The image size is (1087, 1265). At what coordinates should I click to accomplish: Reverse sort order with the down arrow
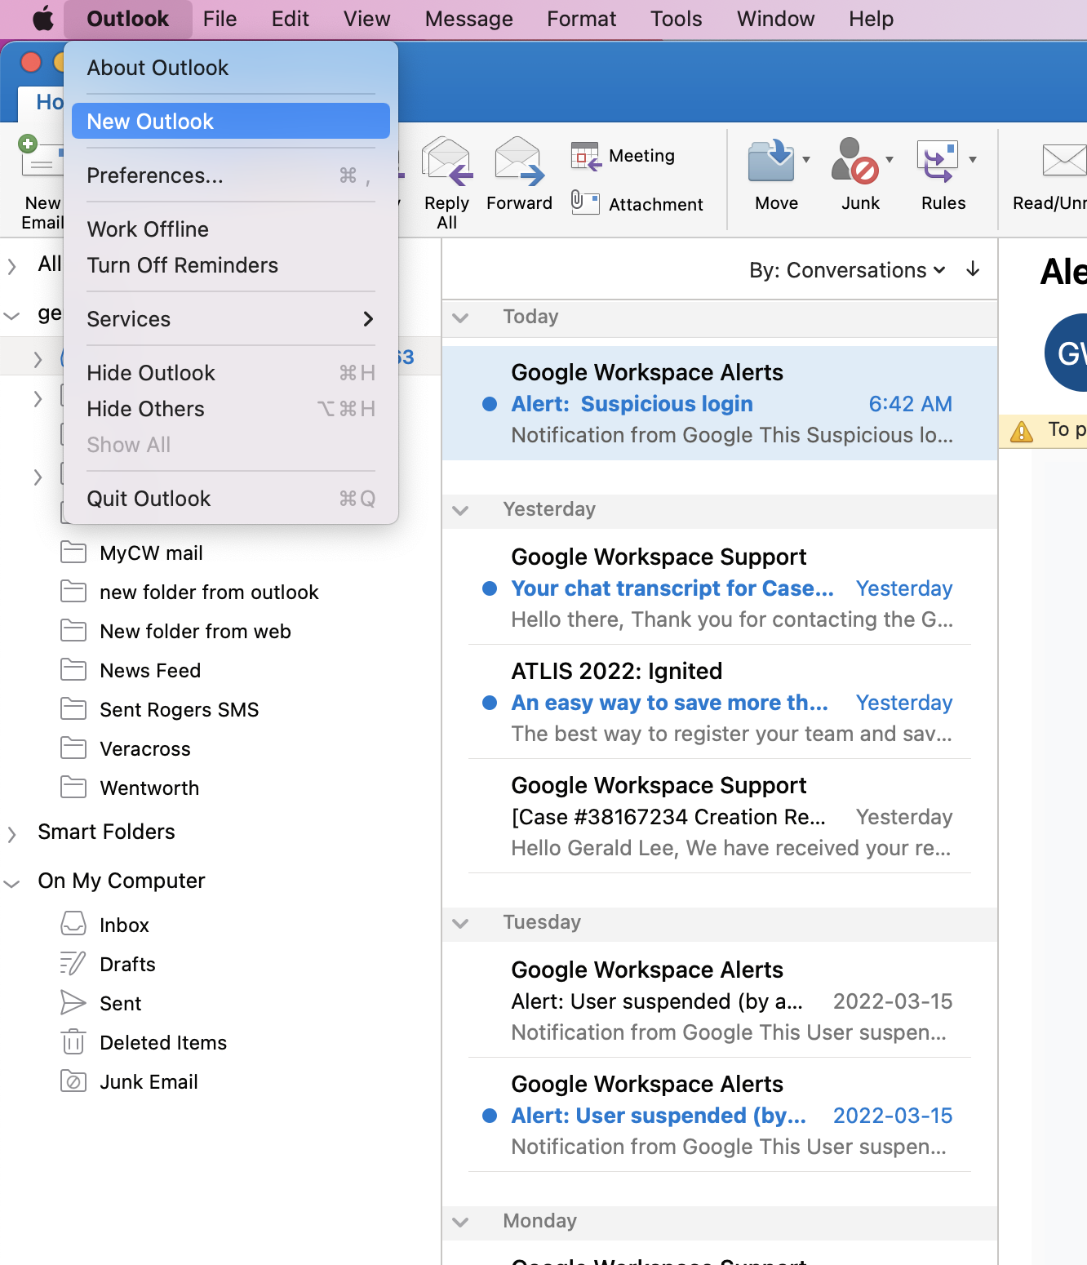(x=973, y=269)
